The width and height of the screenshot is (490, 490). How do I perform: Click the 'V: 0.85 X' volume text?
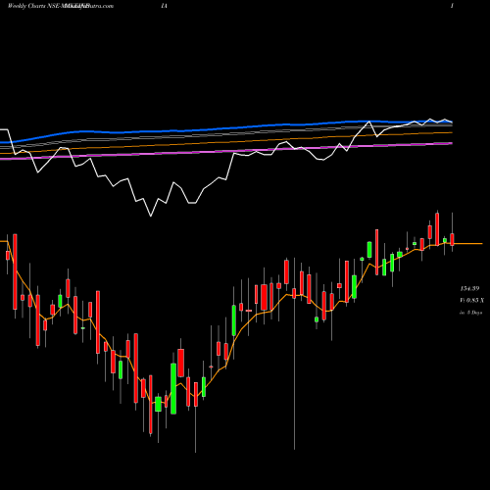click(x=471, y=300)
